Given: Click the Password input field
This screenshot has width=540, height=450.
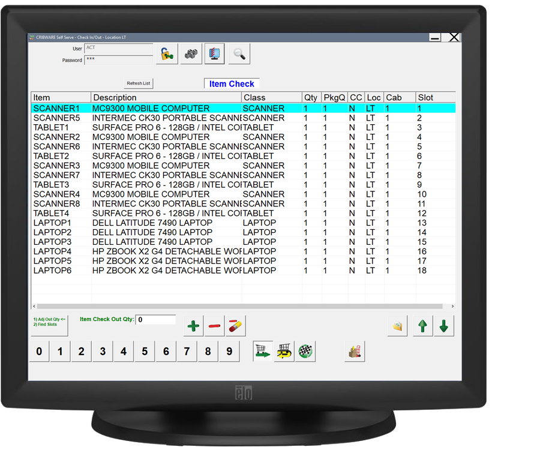Looking at the screenshot, I should 119,59.
